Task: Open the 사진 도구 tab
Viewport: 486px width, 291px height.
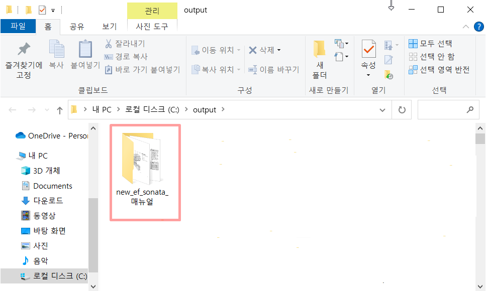Action: pyautogui.click(x=152, y=27)
